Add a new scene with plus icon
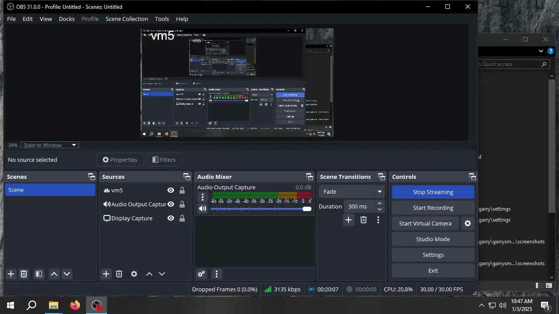 (x=11, y=274)
